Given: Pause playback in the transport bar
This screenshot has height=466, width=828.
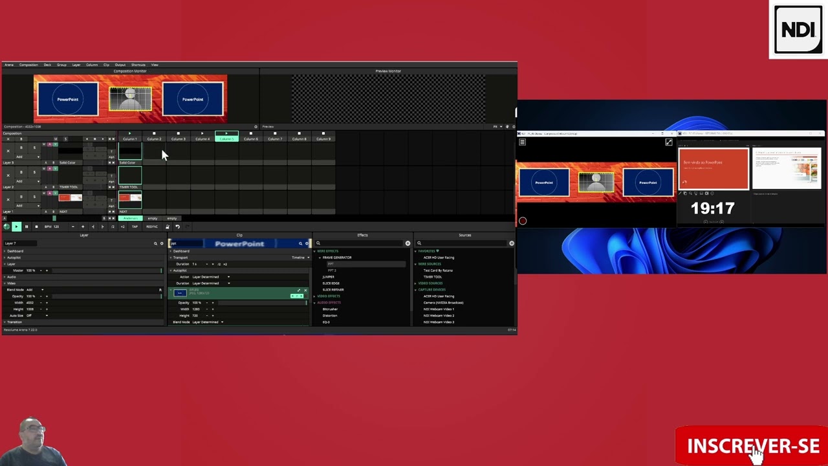Looking at the screenshot, I should coord(27,227).
